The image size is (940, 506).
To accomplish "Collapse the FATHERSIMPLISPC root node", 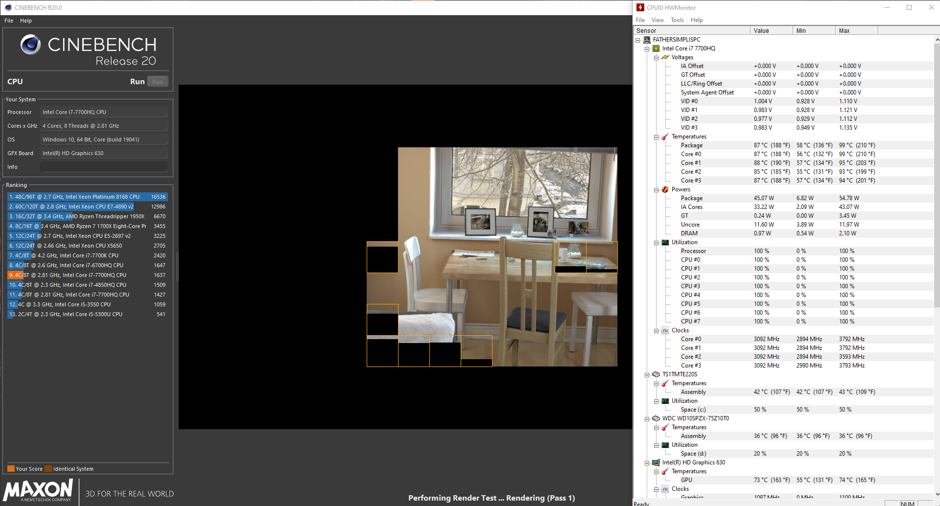I will coord(638,40).
